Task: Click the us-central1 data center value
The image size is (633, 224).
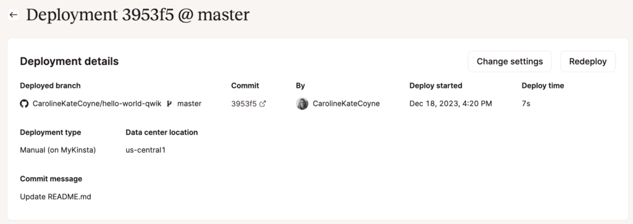Action: (x=145, y=150)
